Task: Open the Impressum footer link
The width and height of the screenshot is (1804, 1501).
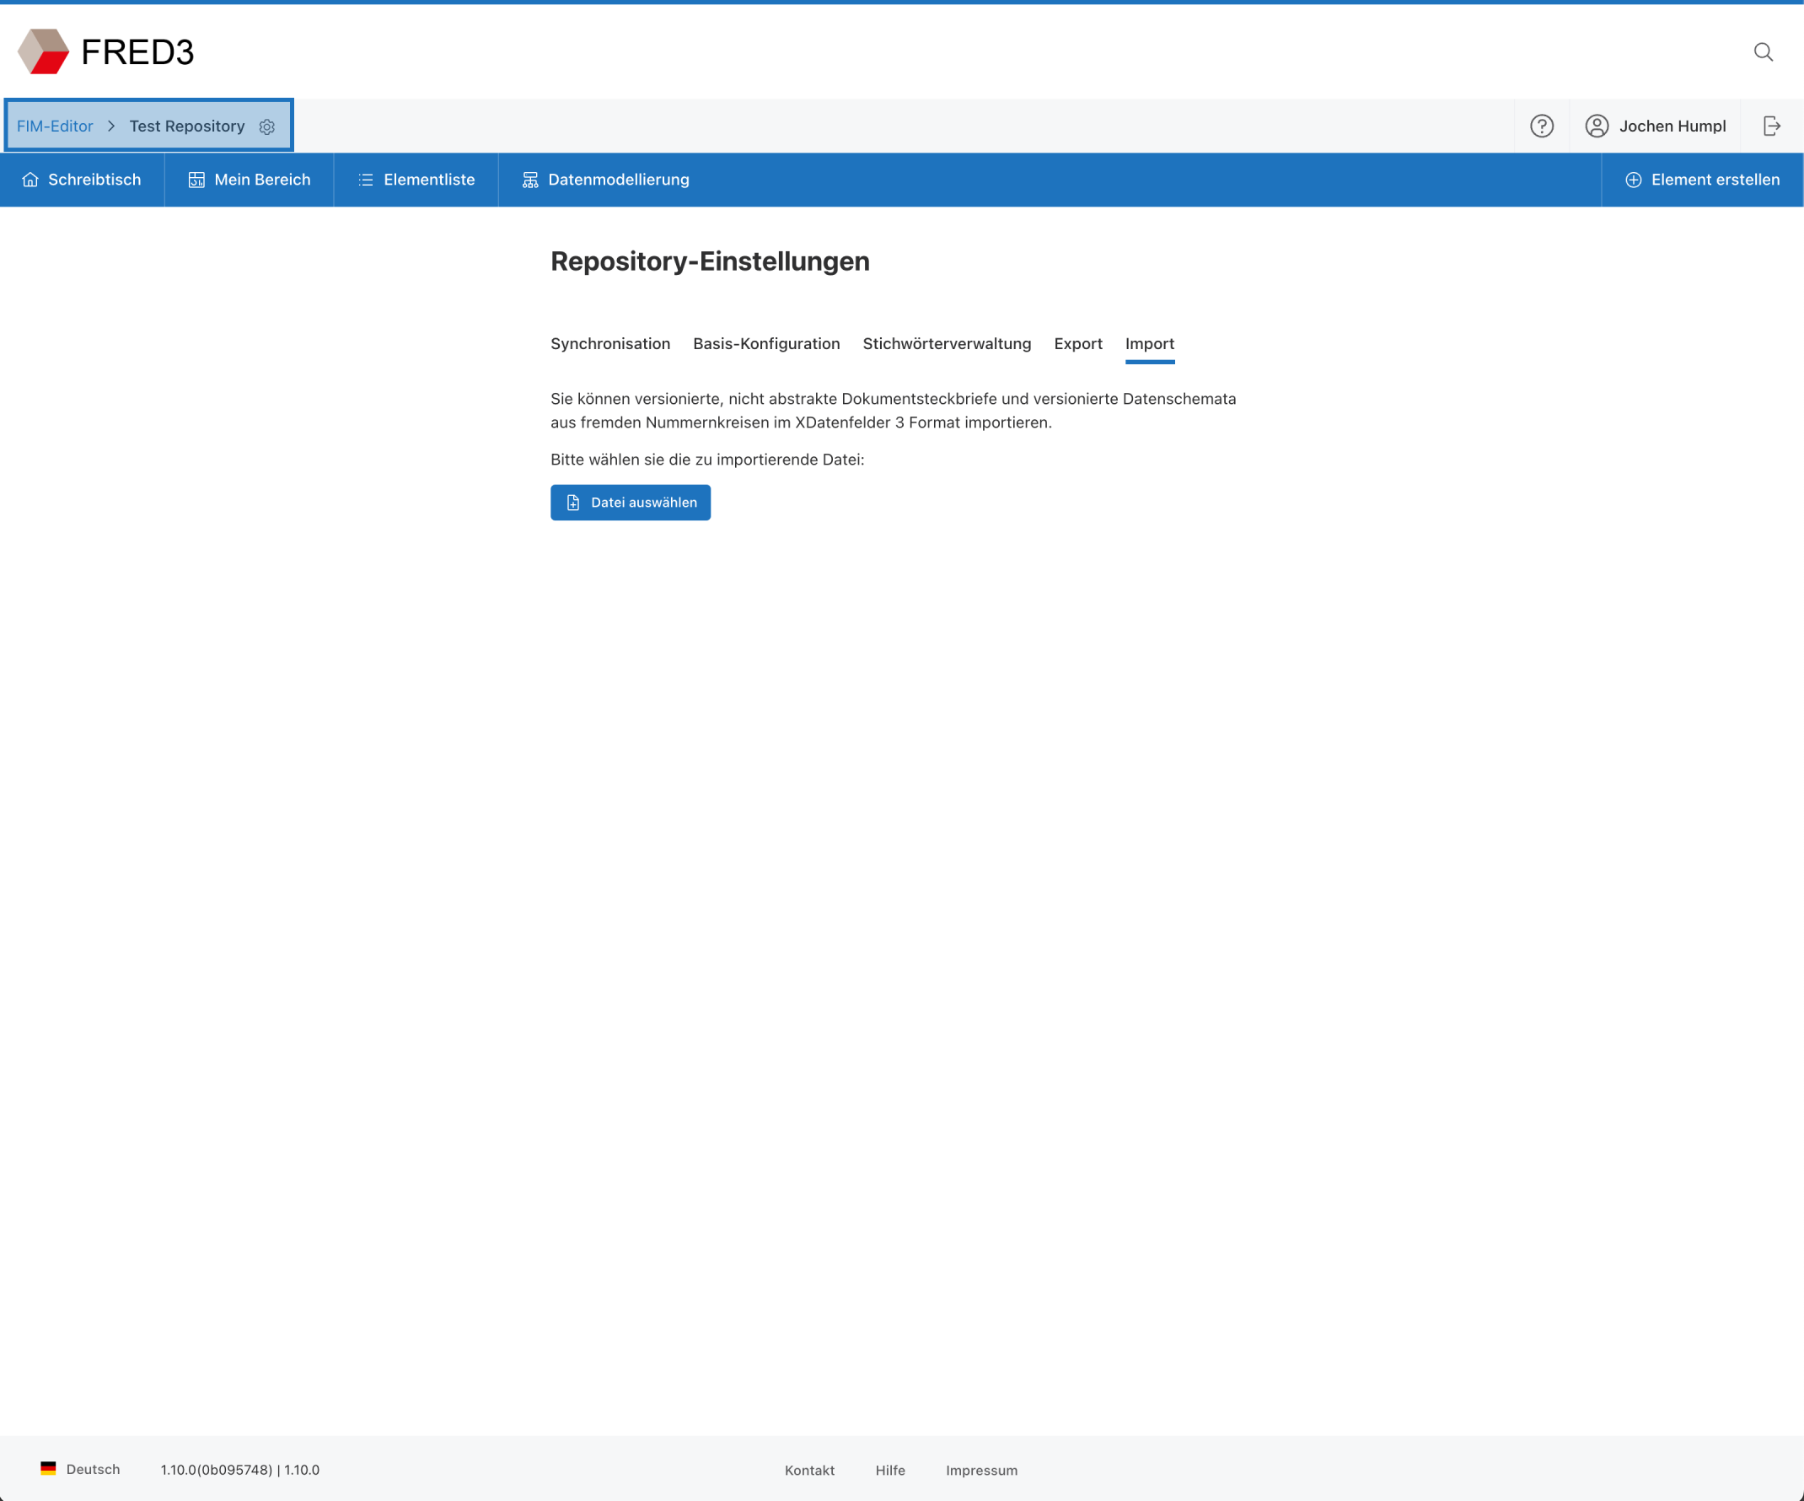Action: [981, 1470]
